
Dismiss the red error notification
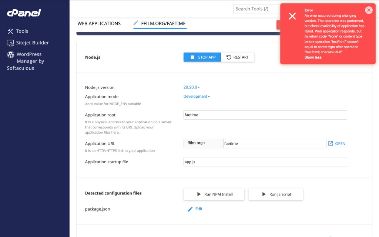pos(368,10)
